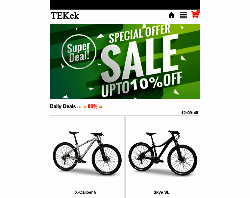Select the X-Caliber 8 bike image
The width and height of the screenshot is (250, 198).
87,153
